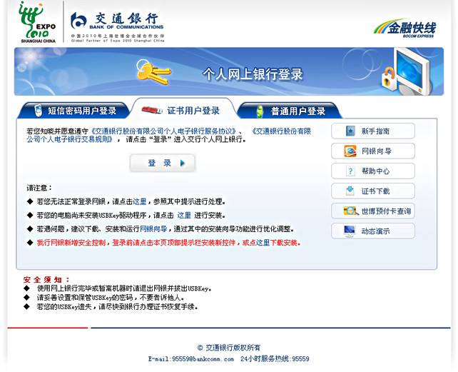Open the 网银向导 side button
Viewport: 458px width, 372px height.
[373, 151]
